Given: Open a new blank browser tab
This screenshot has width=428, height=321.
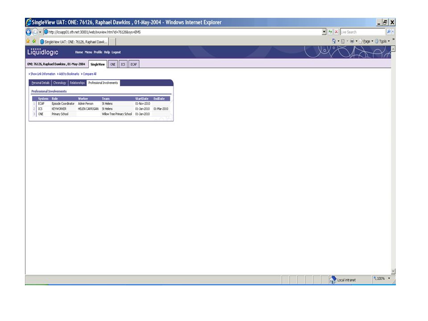Looking at the screenshot, I should (x=112, y=42).
